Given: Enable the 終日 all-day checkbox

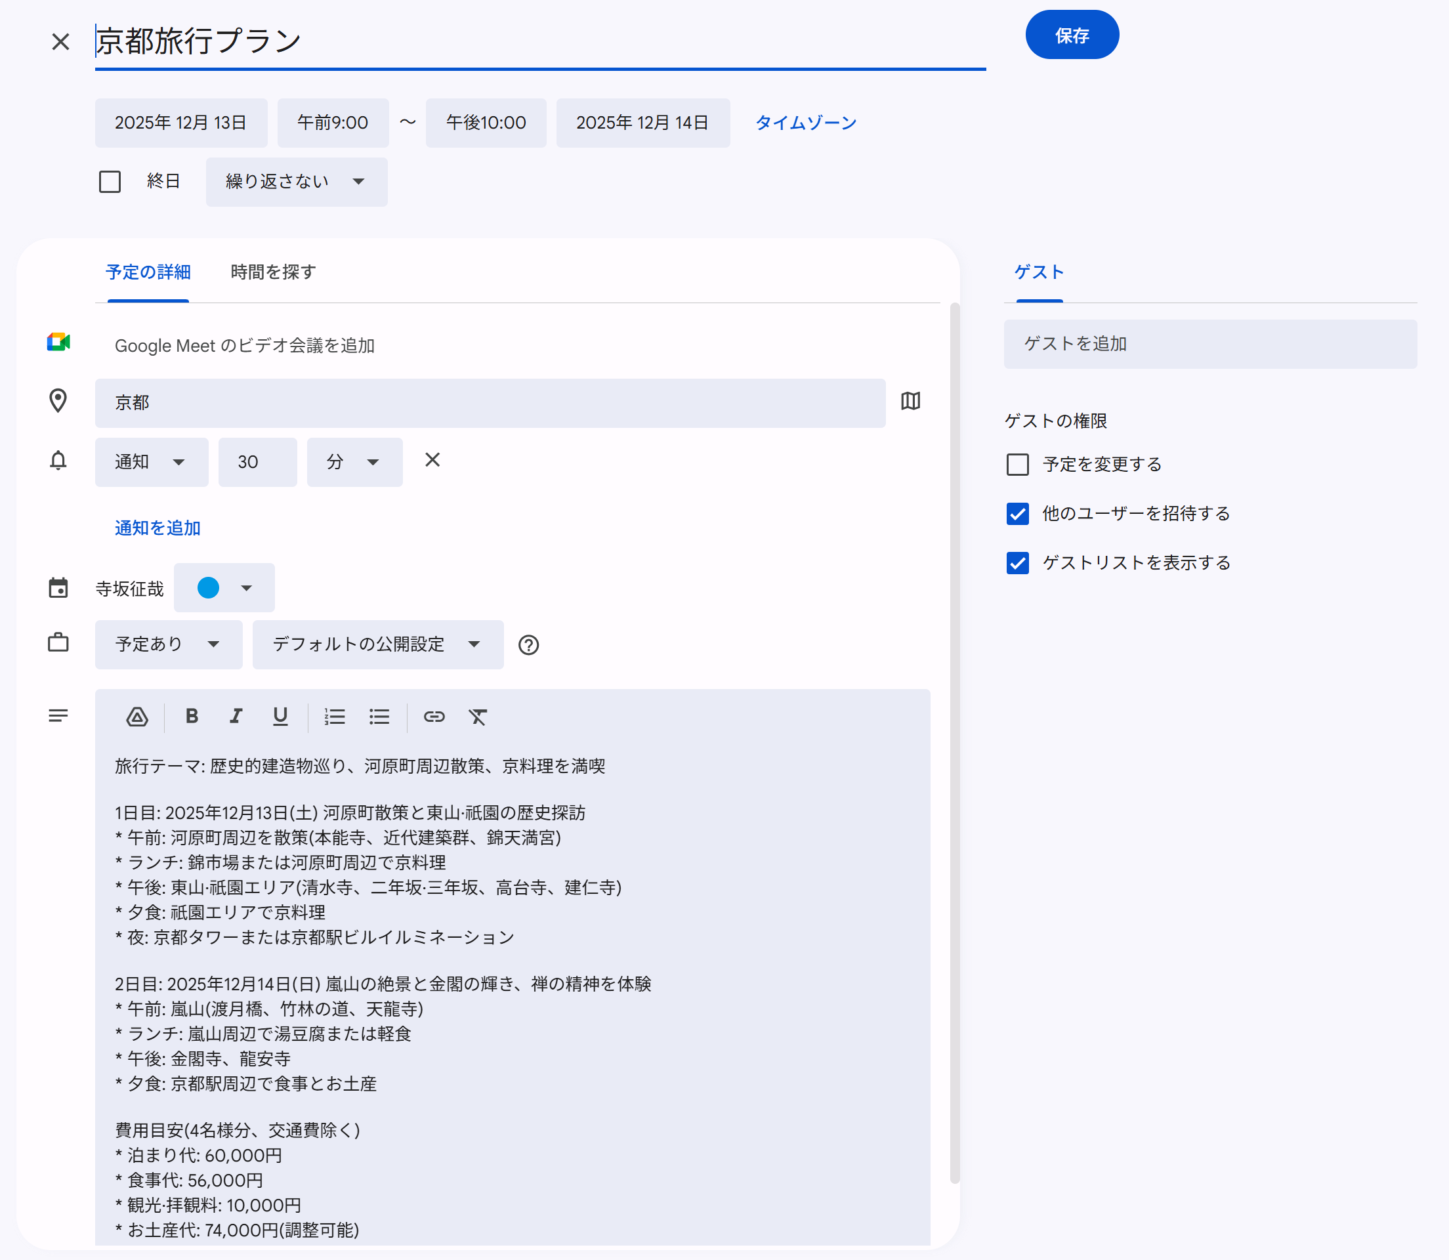Looking at the screenshot, I should 110,181.
